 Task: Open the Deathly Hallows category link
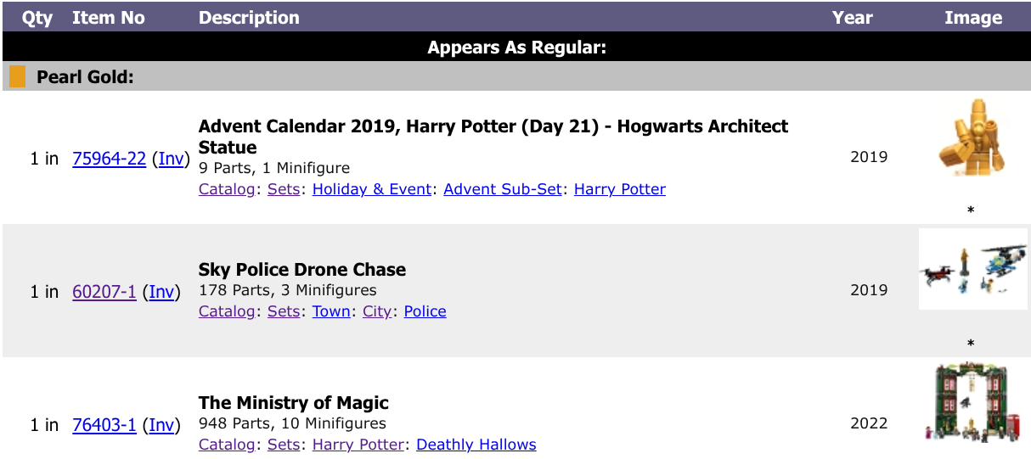tap(476, 445)
